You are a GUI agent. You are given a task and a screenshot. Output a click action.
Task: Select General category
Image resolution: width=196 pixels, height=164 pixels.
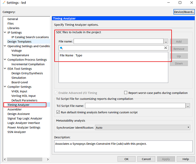13,19
